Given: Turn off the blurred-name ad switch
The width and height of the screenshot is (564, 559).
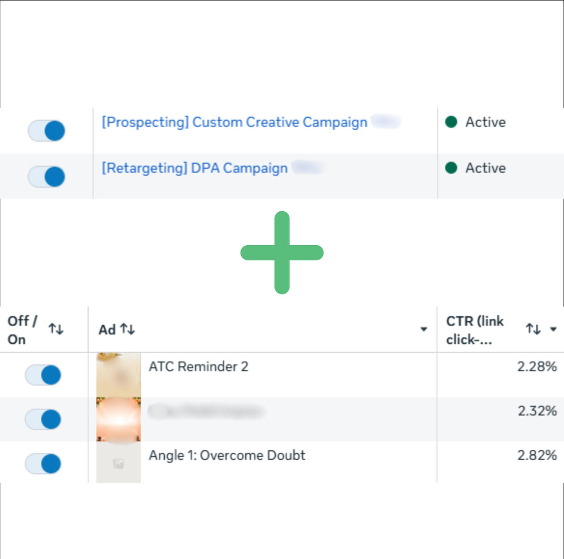Looking at the screenshot, I should pyautogui.click(x=43, y=419).
